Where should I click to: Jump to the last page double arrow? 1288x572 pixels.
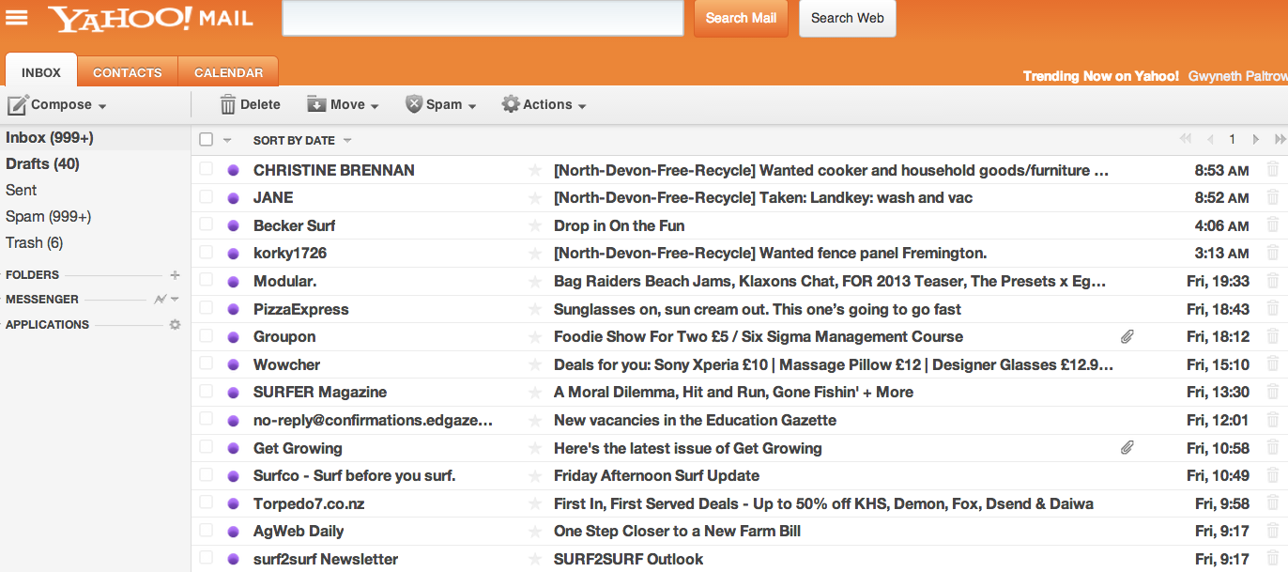pos(1280,139)
